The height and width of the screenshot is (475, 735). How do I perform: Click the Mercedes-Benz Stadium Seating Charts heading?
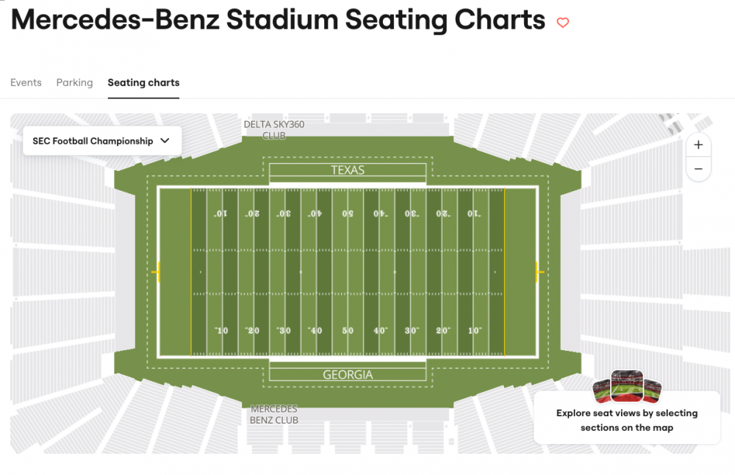point(278,21)
